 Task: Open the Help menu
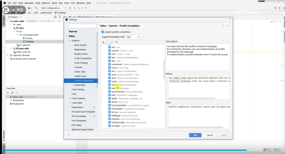(89, 3)
